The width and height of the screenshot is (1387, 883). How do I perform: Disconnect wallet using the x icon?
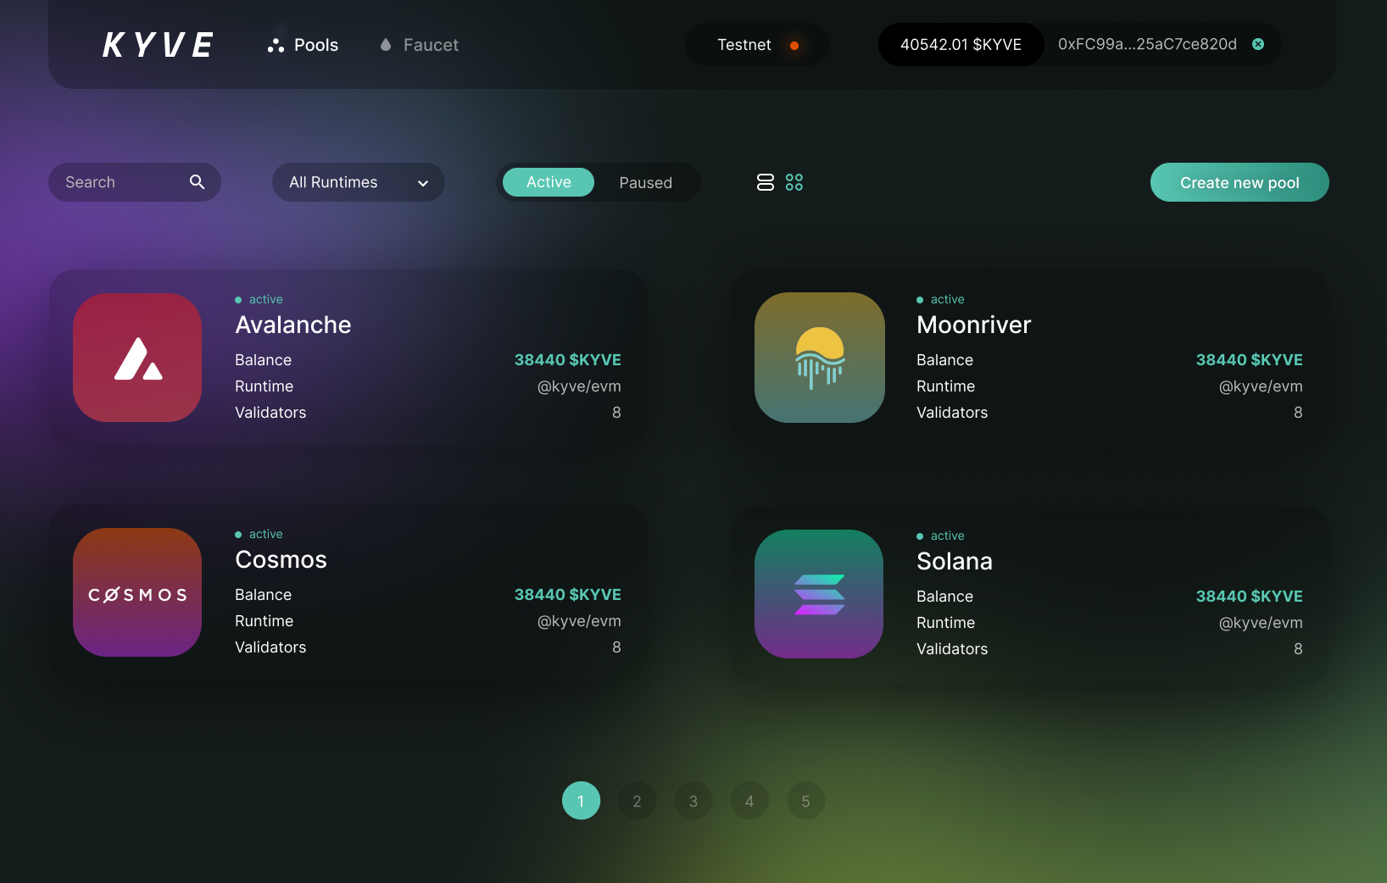coord(1258,44)
